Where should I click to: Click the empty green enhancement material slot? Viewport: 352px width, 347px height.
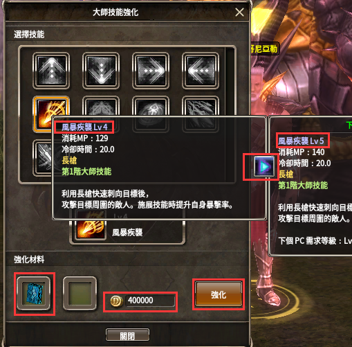tap(80, 293)
